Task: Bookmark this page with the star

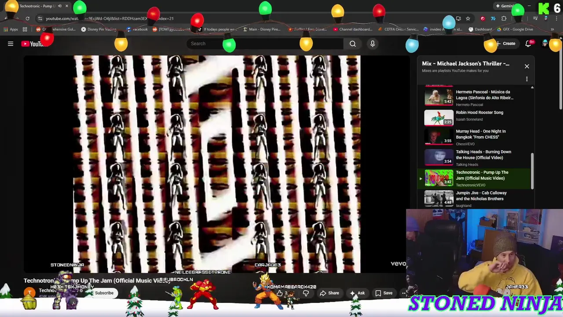Action: click(x=468, y=18)
